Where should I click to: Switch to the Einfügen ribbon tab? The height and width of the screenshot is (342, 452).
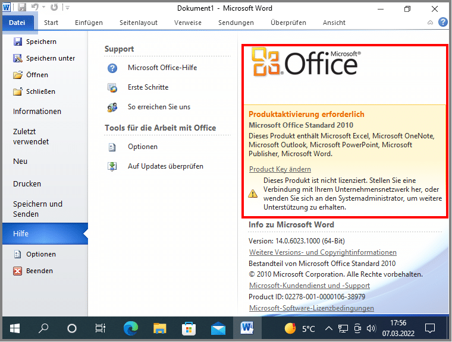(x=89, y=23)
